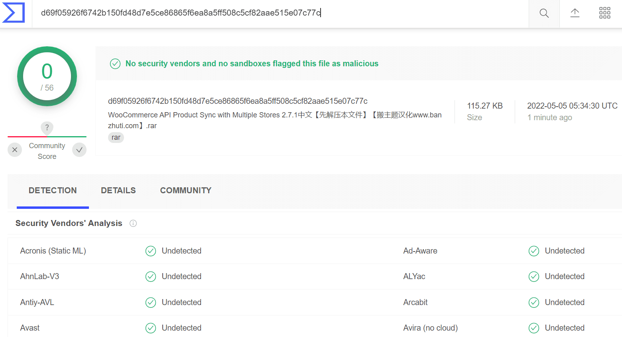This screenshot has width=622, height=337.
Task: Click the '1 minute ago' text
Action: click(550, 117)
